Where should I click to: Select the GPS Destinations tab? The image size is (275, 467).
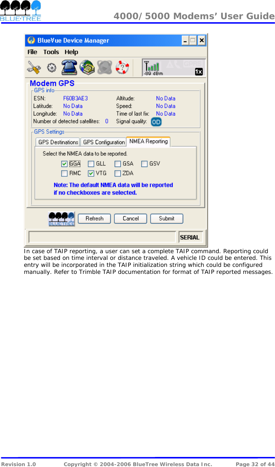pyautogui.click(x=57, y=142)
